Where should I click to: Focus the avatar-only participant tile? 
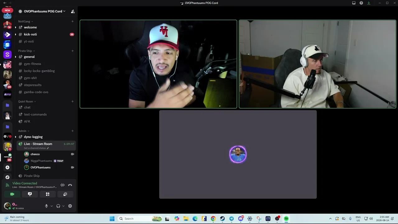238,154
